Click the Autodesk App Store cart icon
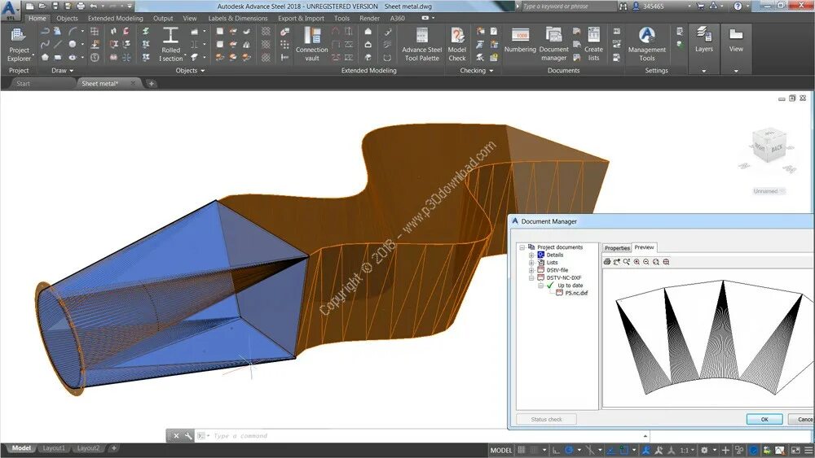Viewport: 815px width, 458px height. (700, 7)
